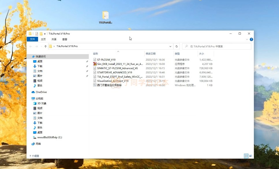Sort files by 修改日期 column header
Screen dimensions: 279x169
point(151,54)
